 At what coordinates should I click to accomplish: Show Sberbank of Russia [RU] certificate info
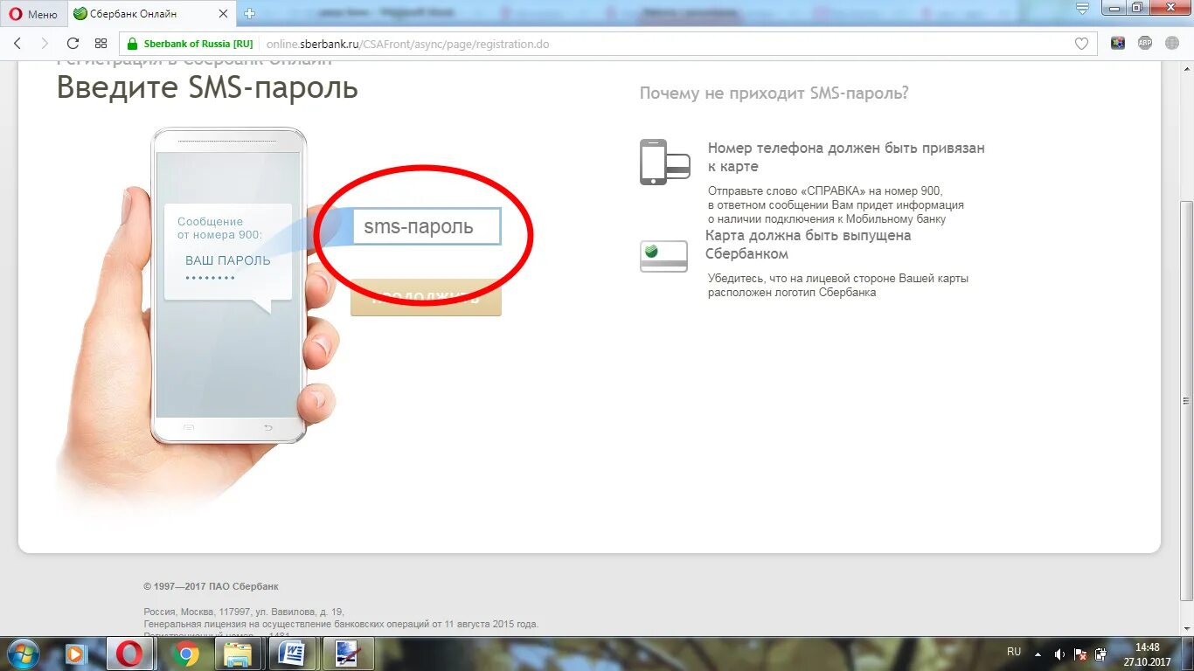(x=198, y=44)
